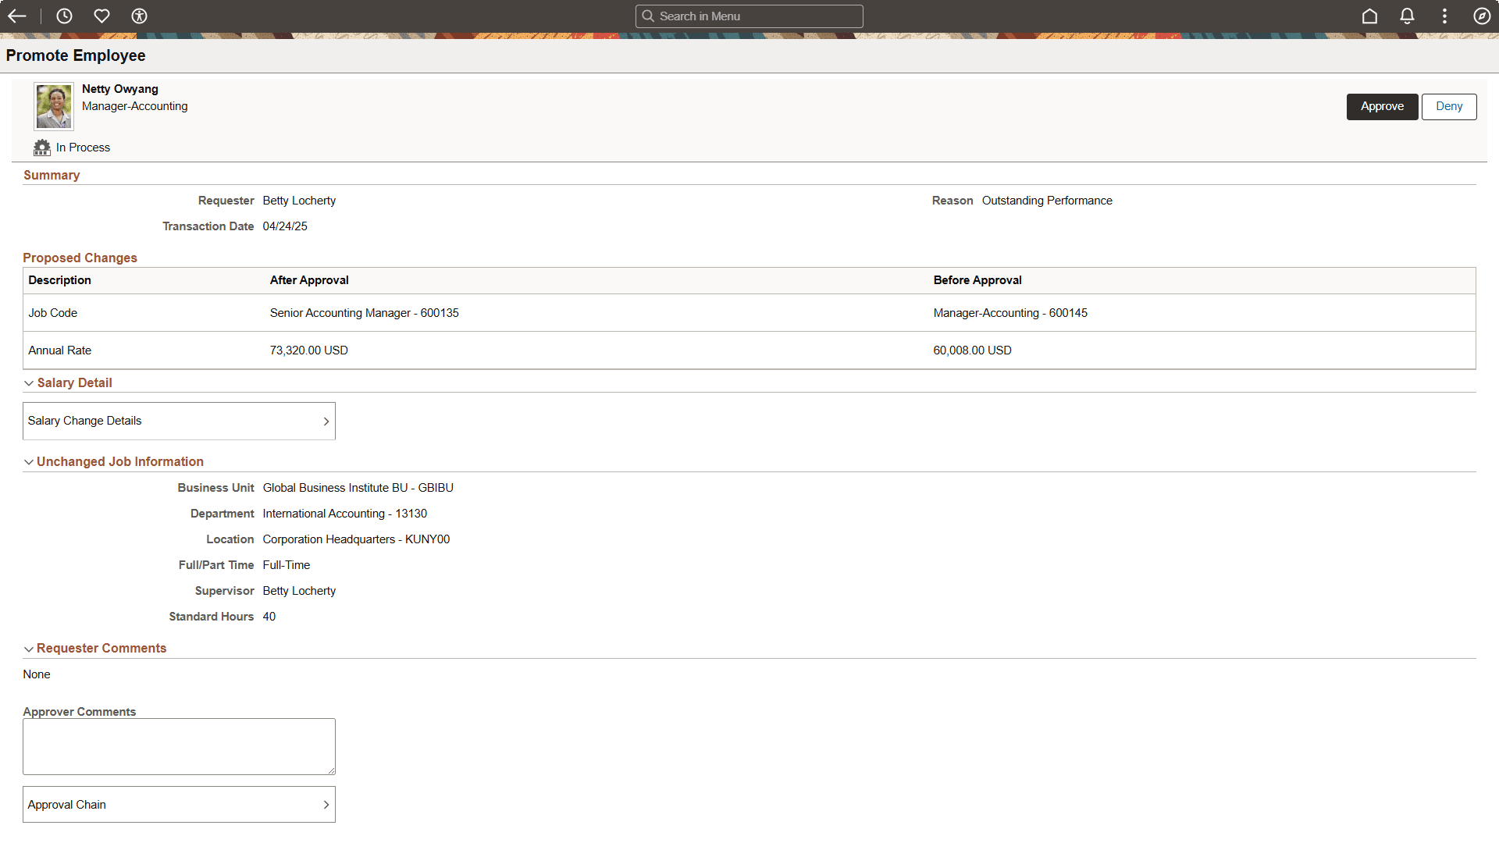Click the In Process status icon
The image size is (1499, 843).
pyautogui.click(x=42, y=148)
